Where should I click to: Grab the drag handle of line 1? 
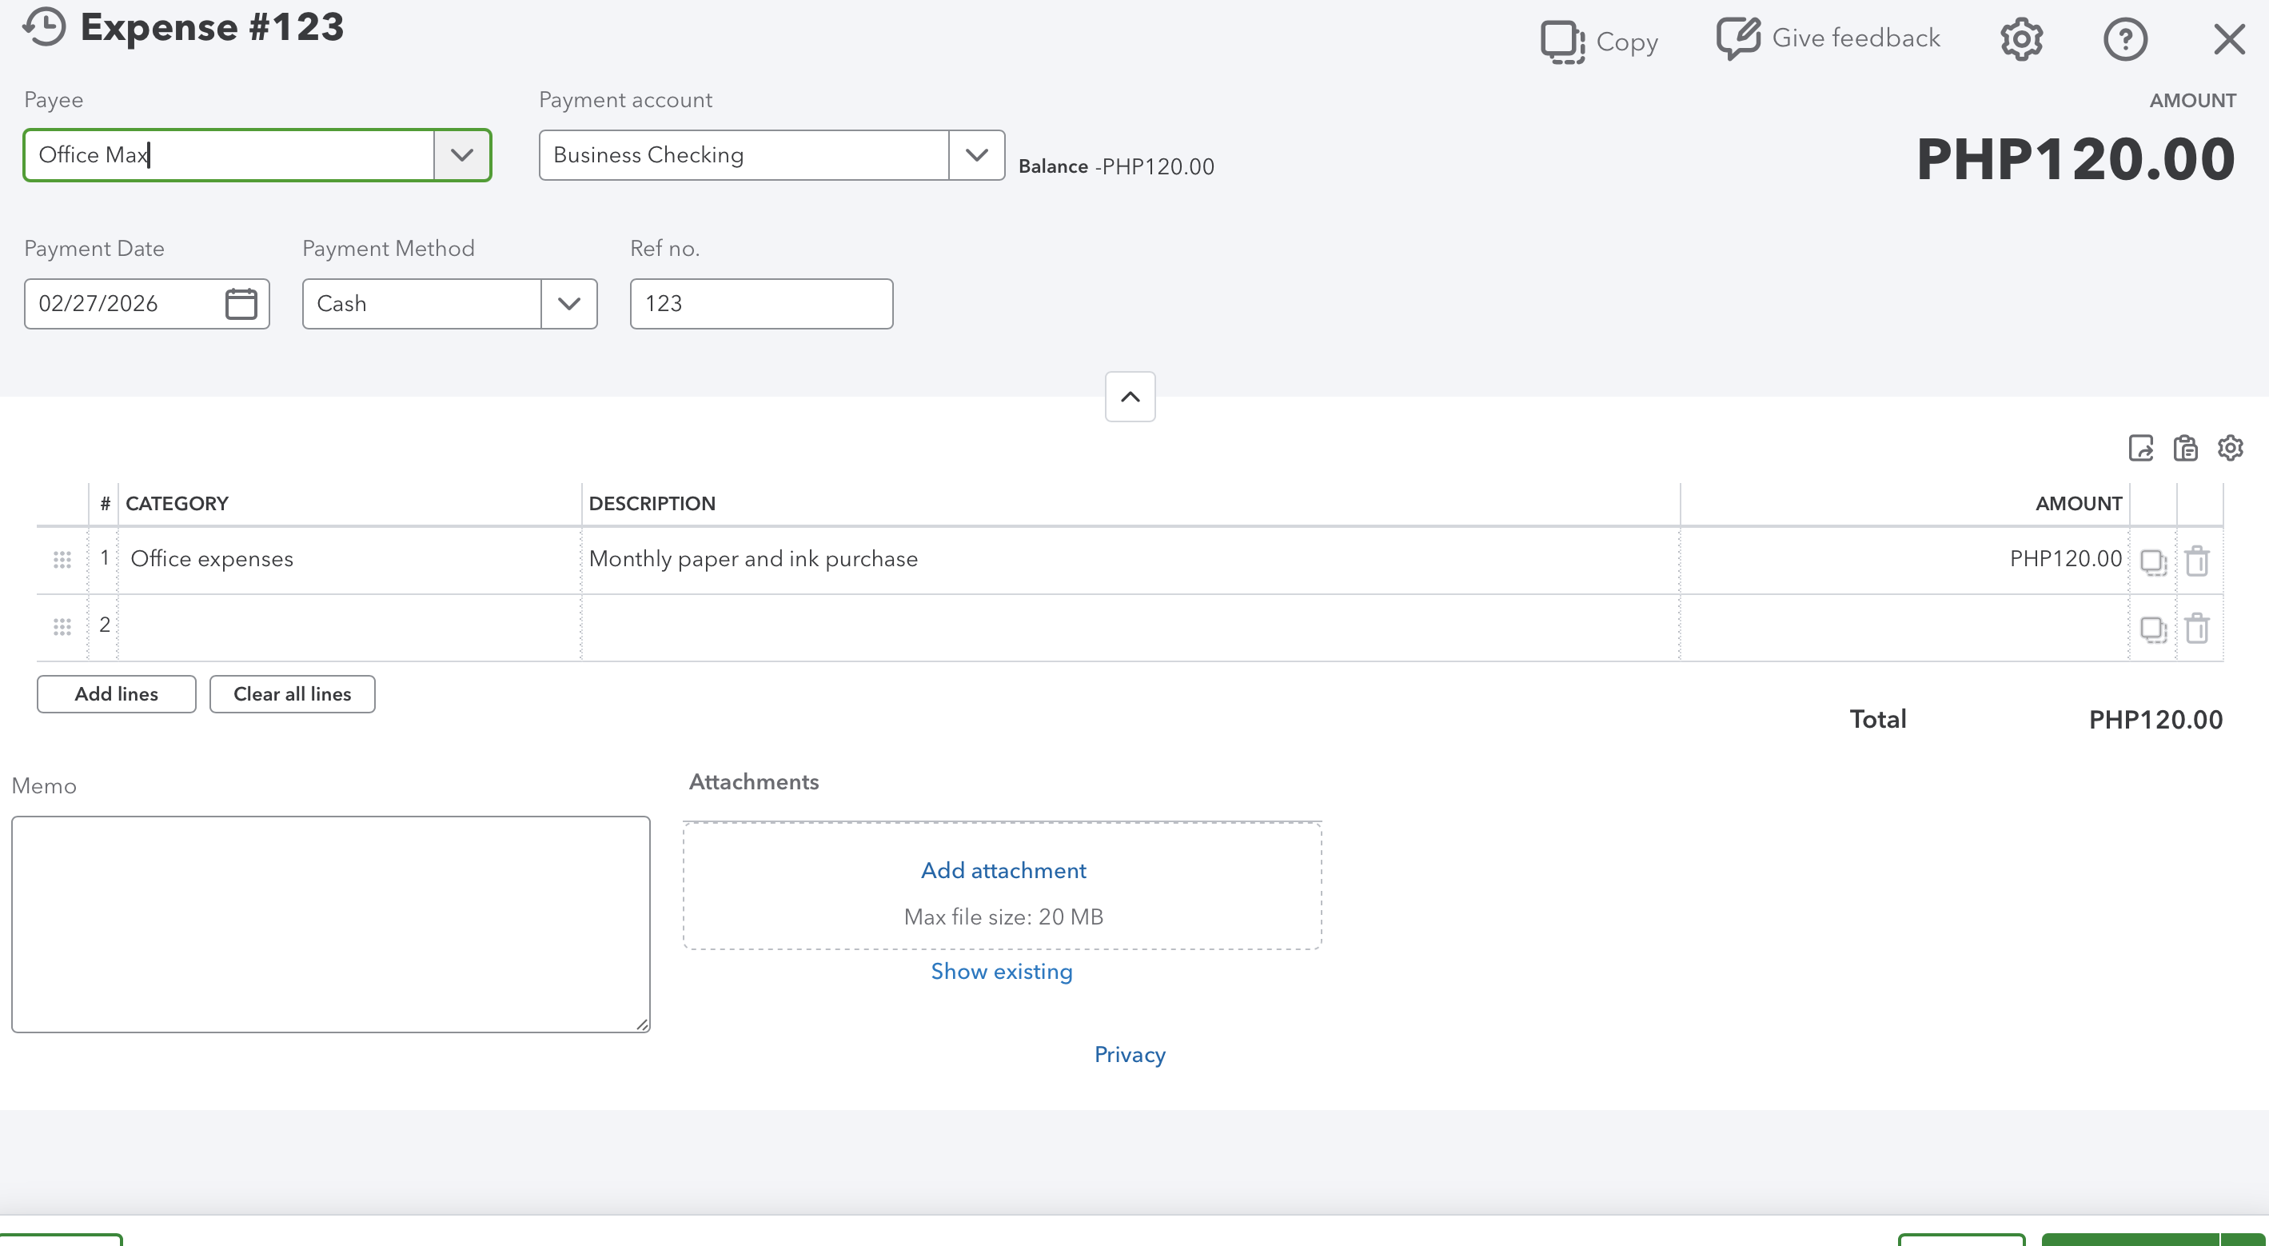(62, 560)
